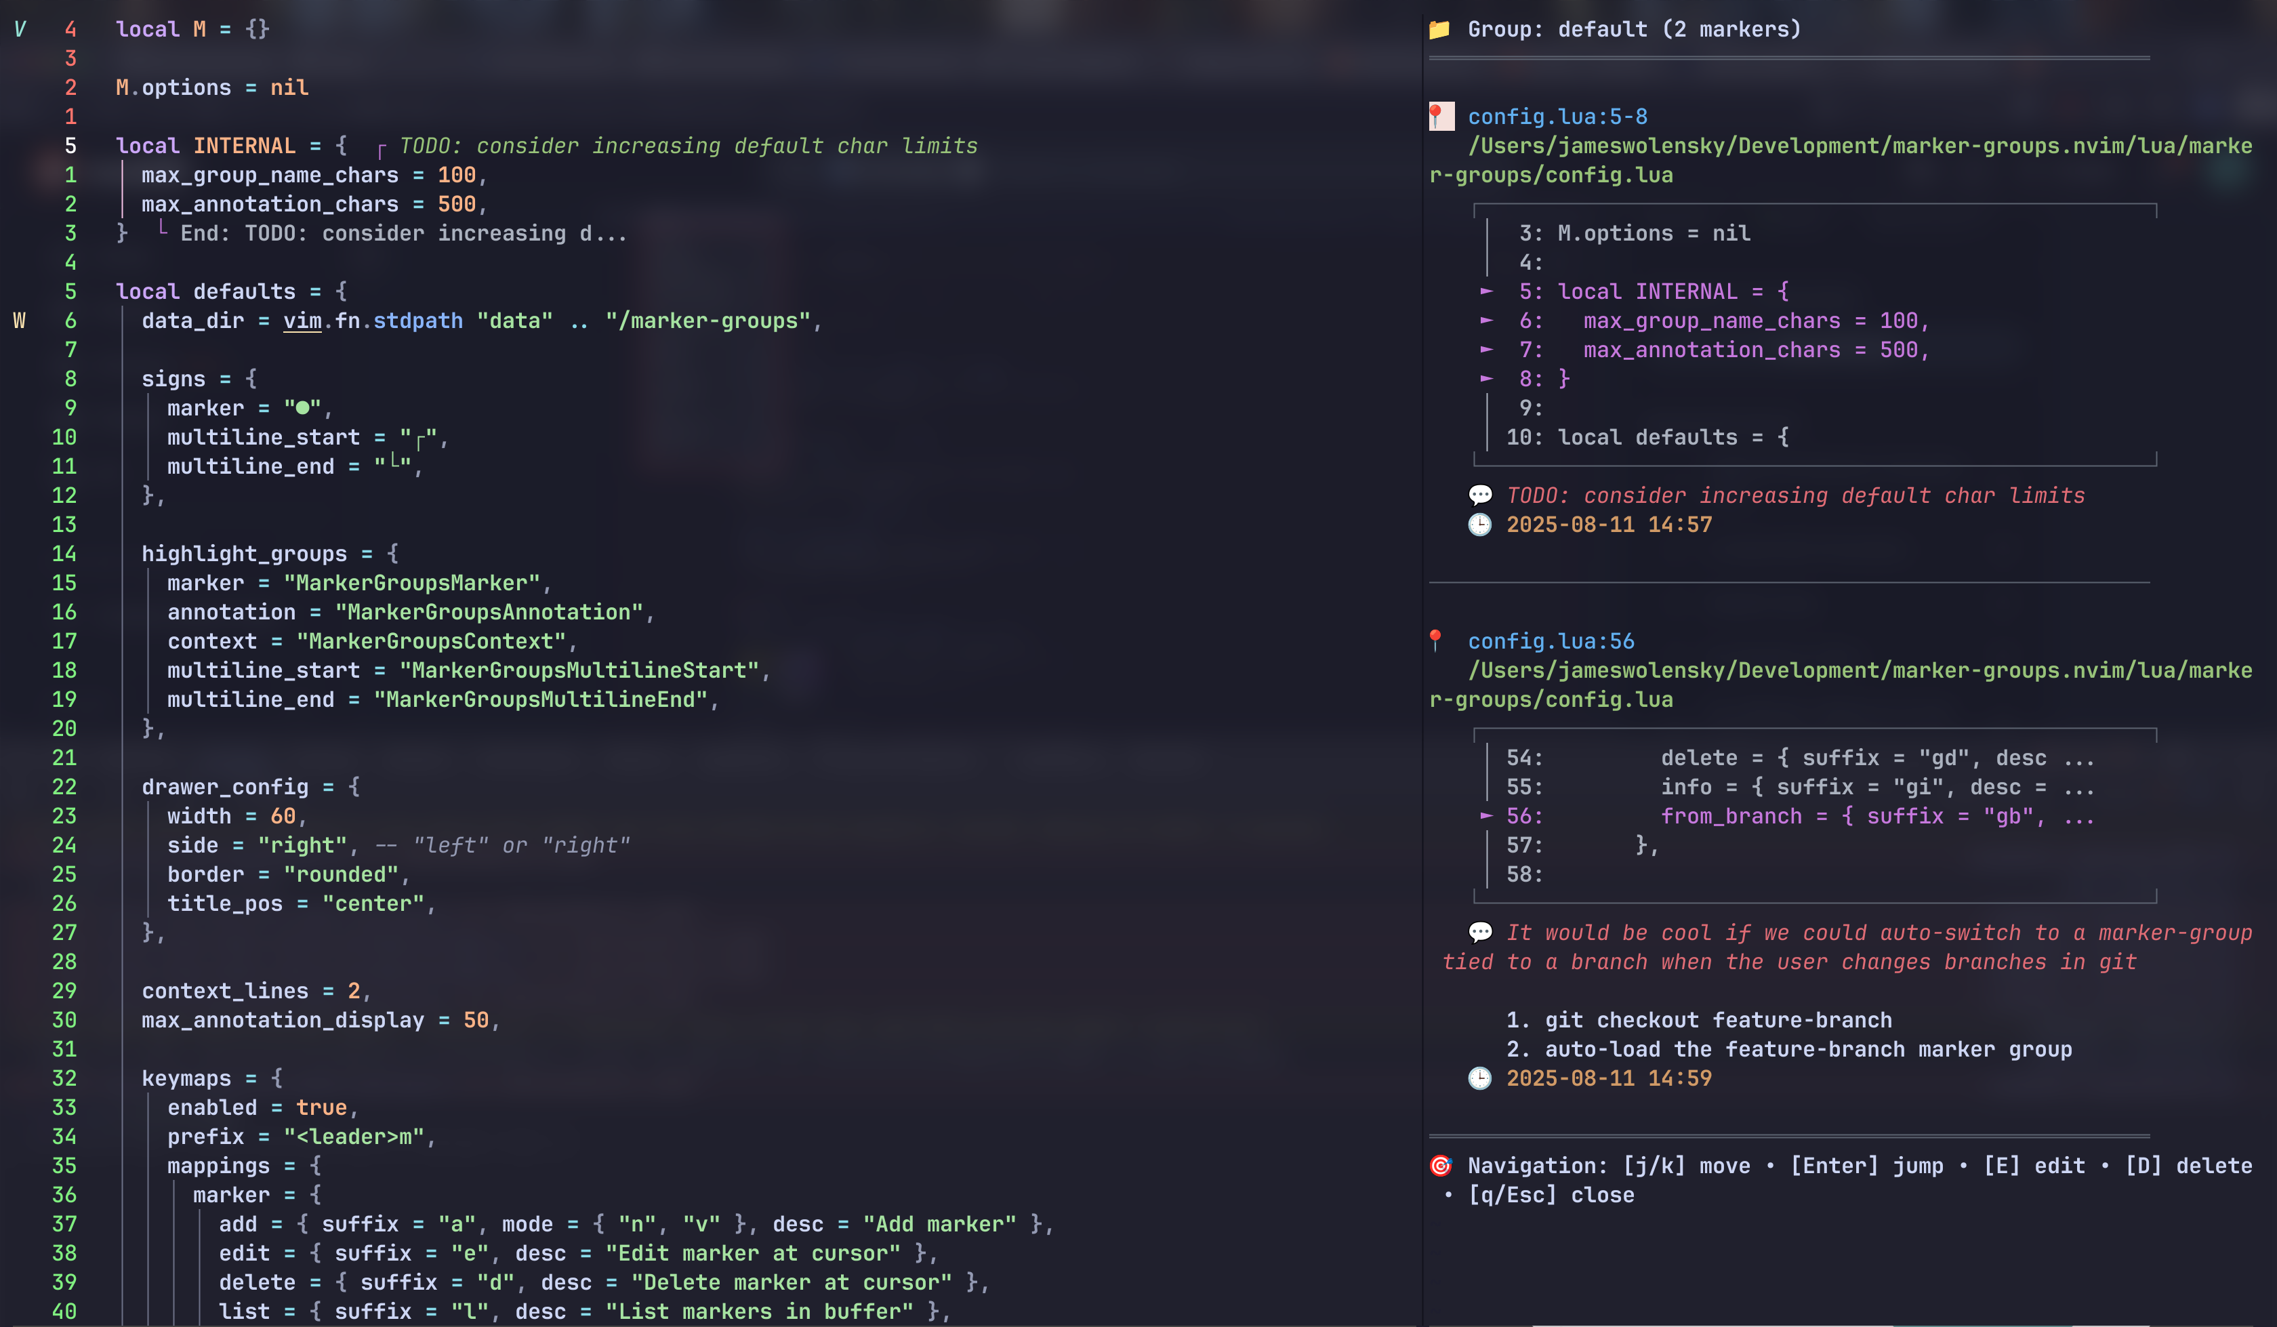Place cursor on keymaps line 32
The height and width of the screenshot is (1327, 2277).
click(x=186, y=1078)
